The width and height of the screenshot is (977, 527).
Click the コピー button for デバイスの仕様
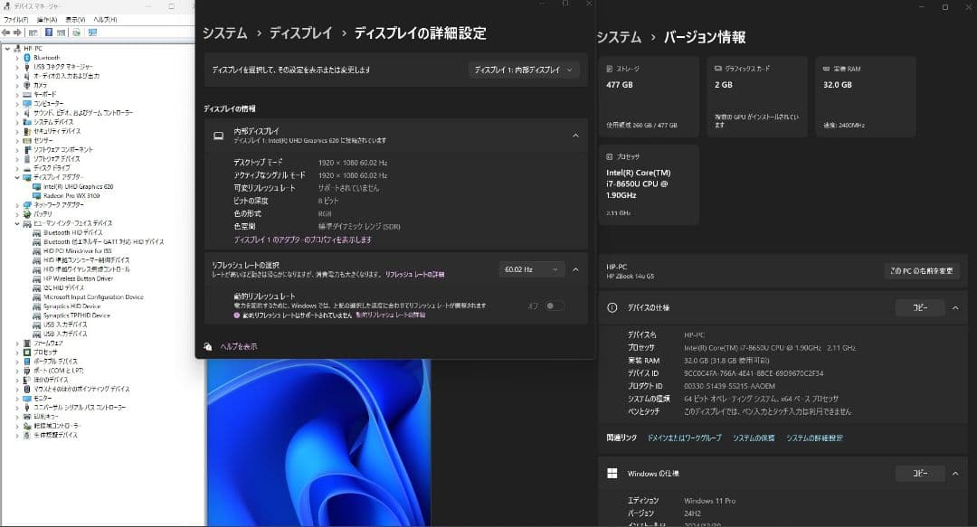920,307
